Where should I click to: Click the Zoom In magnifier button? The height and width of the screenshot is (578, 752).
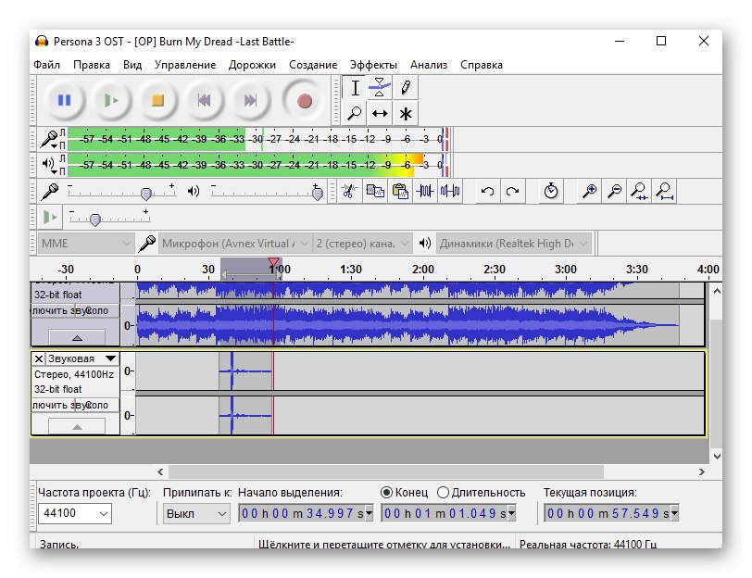click(589, 192)
